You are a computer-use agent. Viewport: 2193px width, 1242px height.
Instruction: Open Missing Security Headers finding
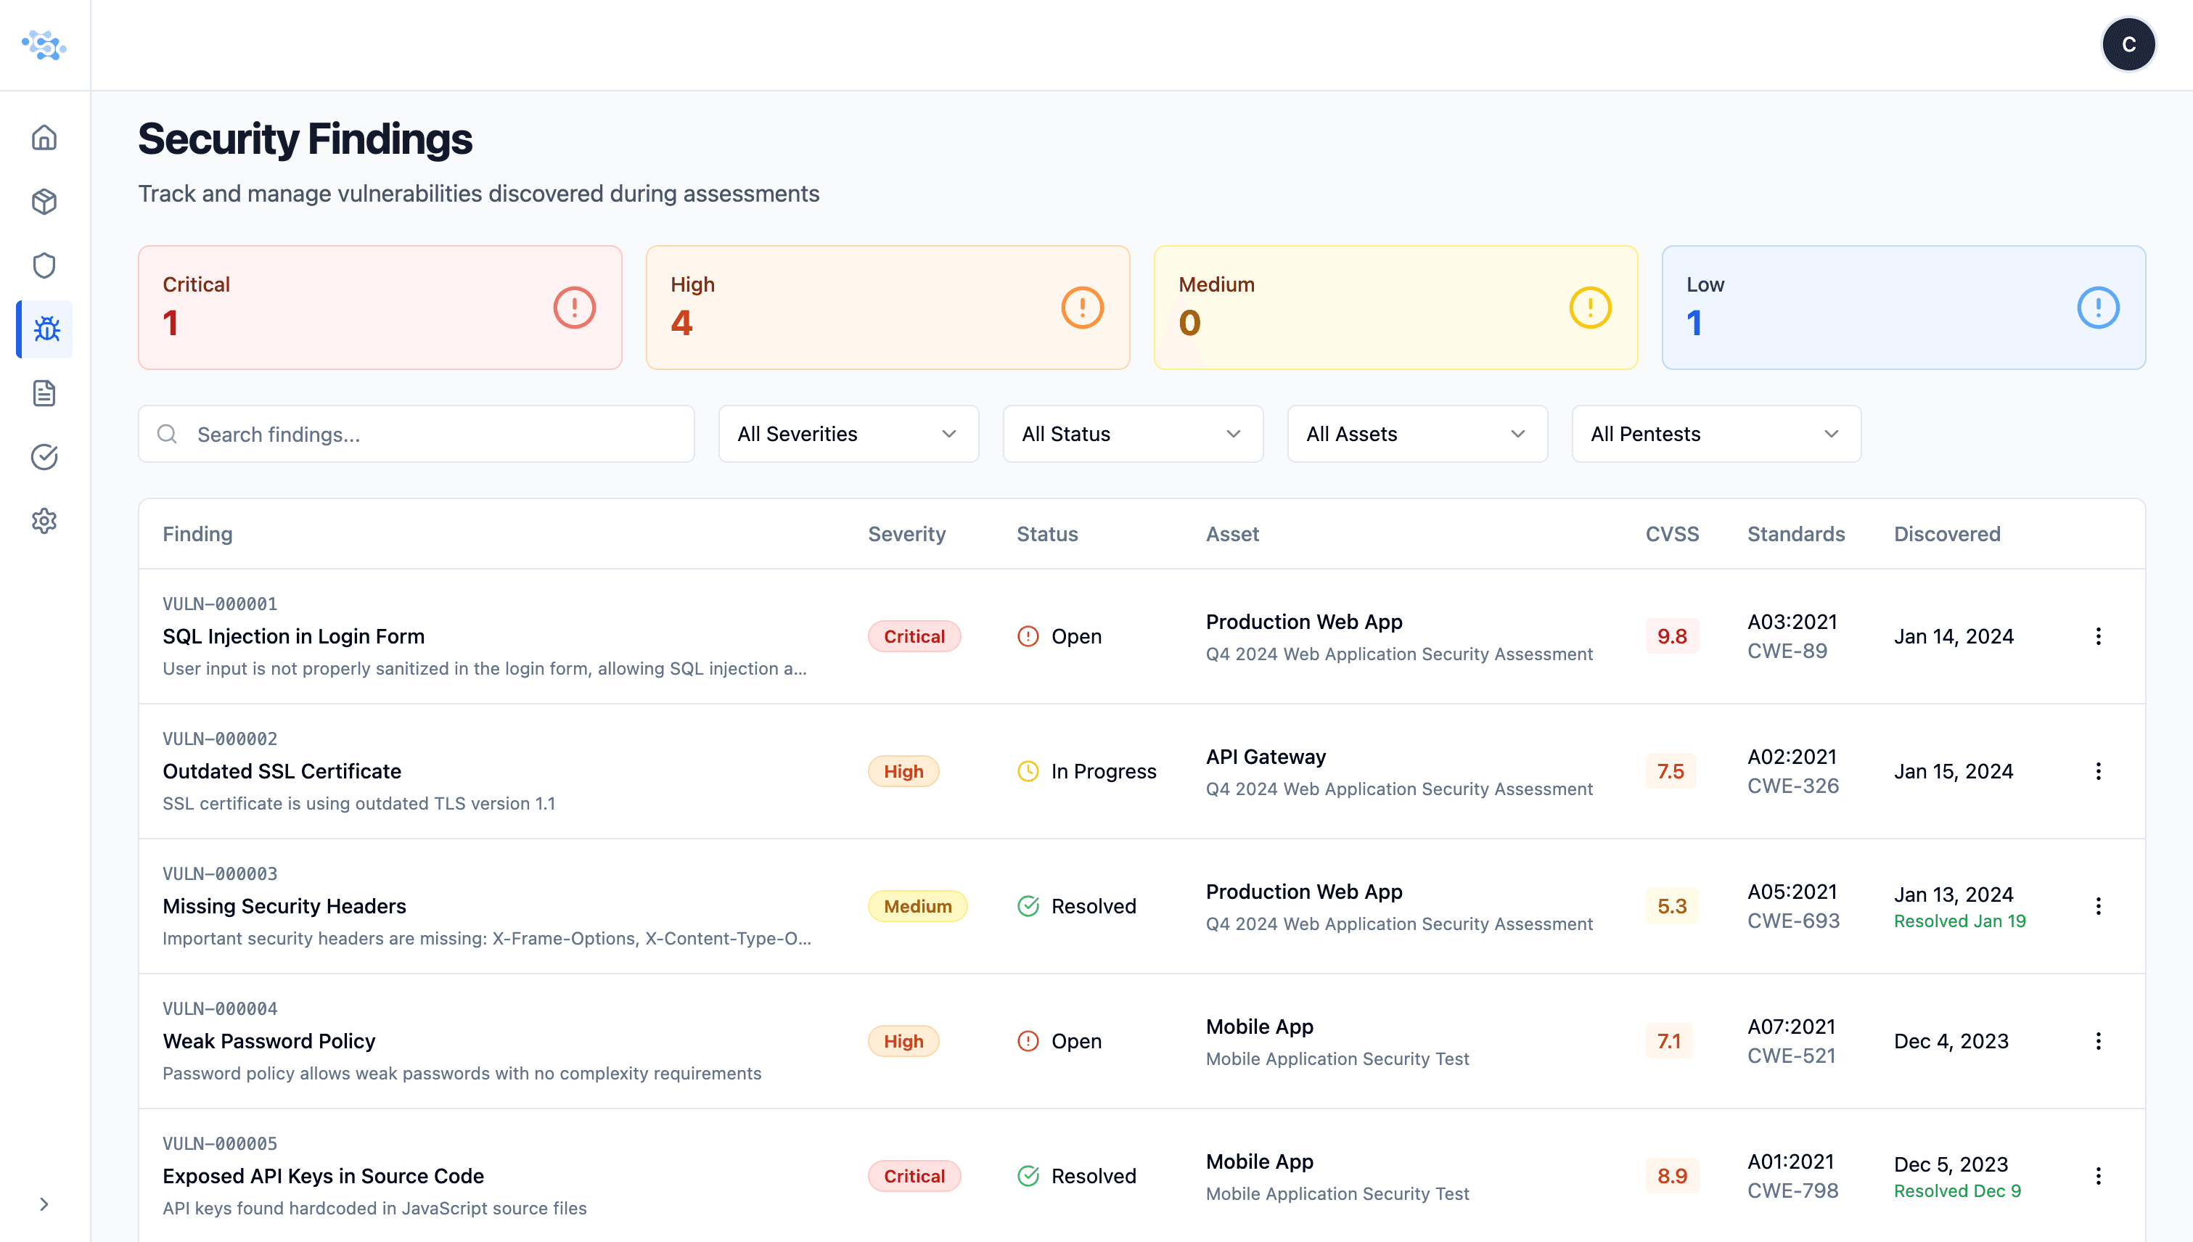click(284, 906)
